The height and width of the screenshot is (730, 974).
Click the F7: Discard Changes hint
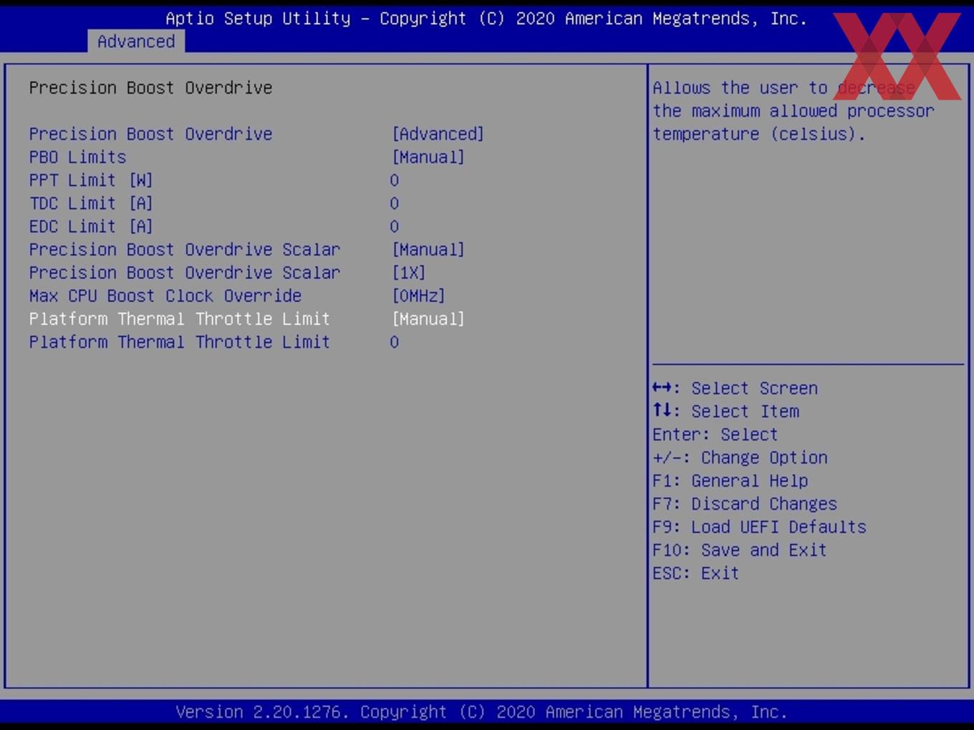tap(745, 504)
